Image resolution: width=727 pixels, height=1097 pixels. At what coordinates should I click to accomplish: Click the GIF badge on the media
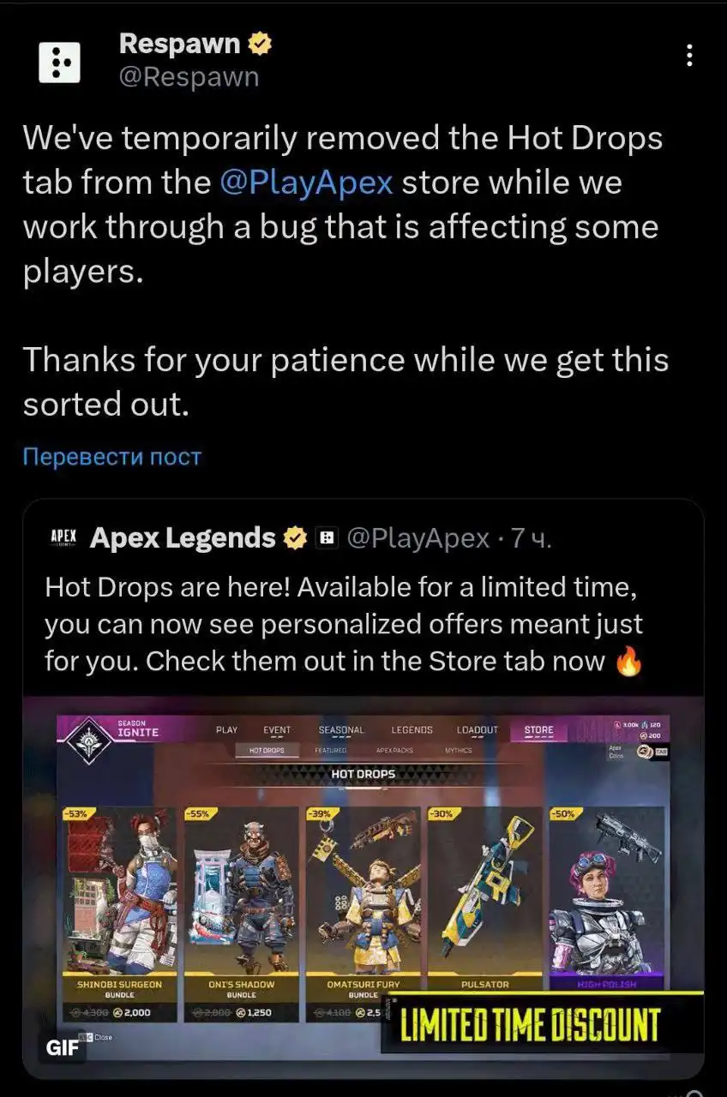[x=62, y=1049]
